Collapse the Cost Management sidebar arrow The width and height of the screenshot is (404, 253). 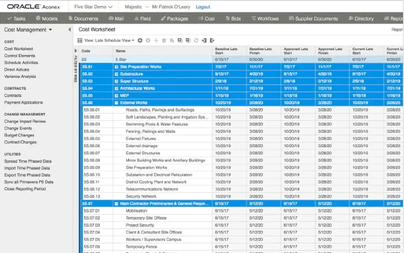click(x=70, y=30)
